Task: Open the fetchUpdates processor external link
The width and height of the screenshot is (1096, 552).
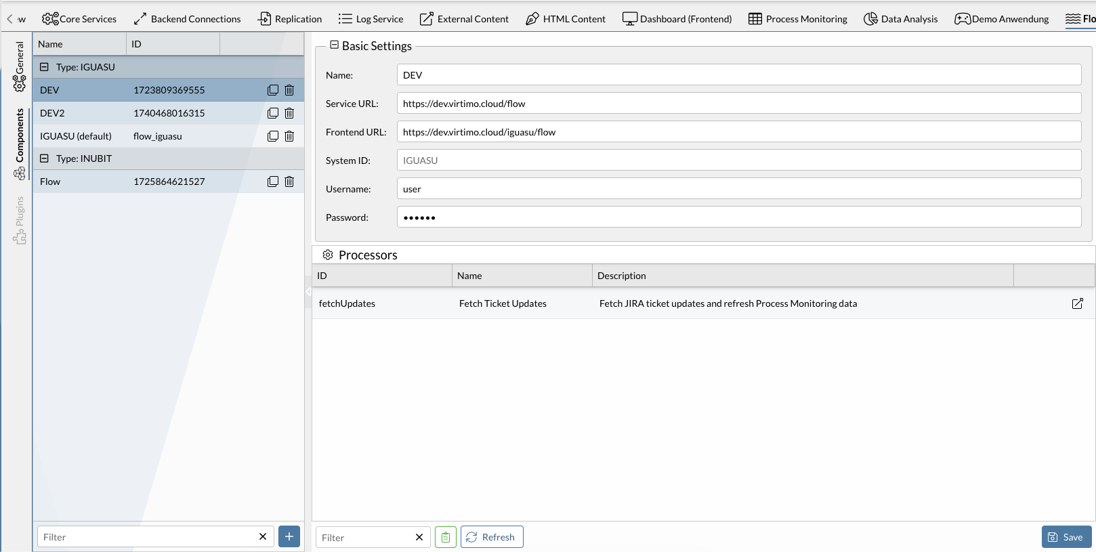Action: pos(1077,303)
